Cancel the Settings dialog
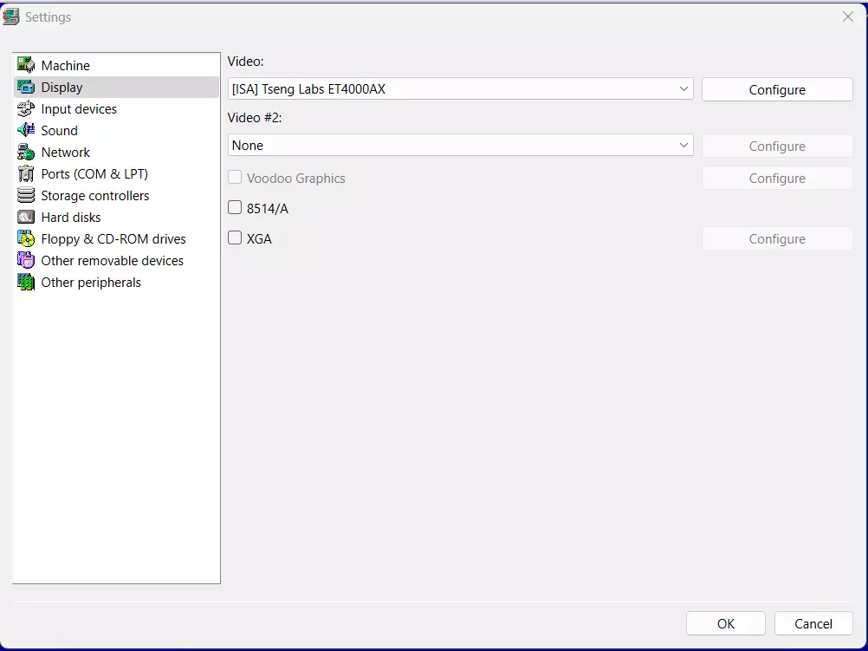868x651 pixels. [813, 623]
